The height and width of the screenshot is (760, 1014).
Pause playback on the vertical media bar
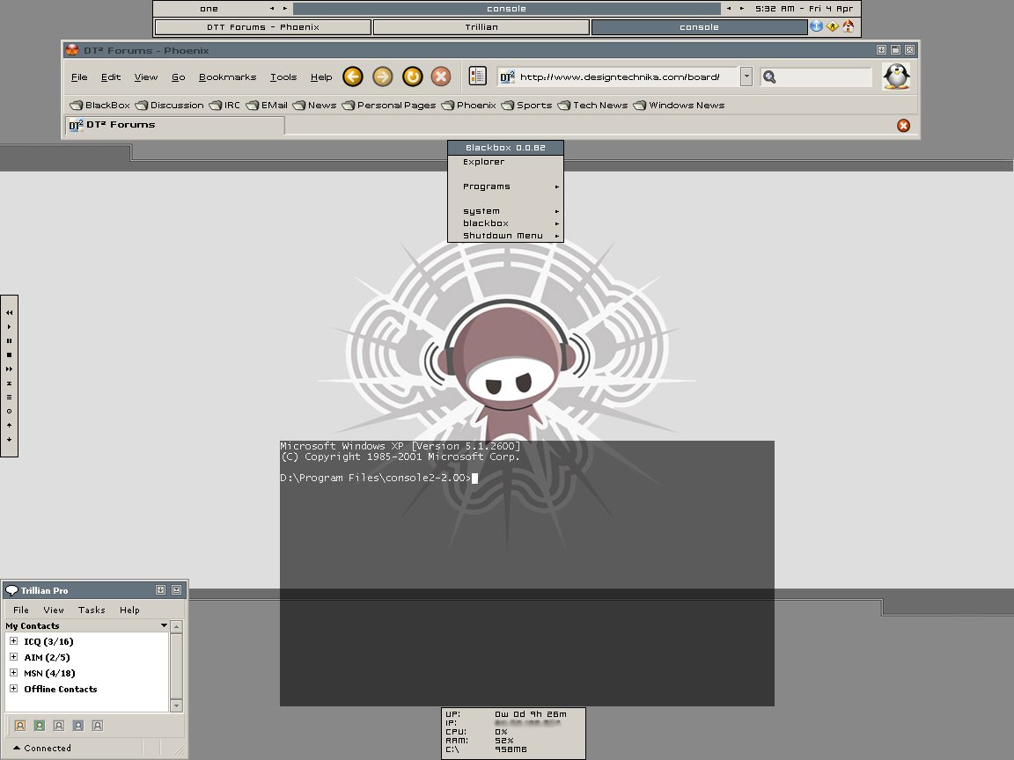coord(9,340)
